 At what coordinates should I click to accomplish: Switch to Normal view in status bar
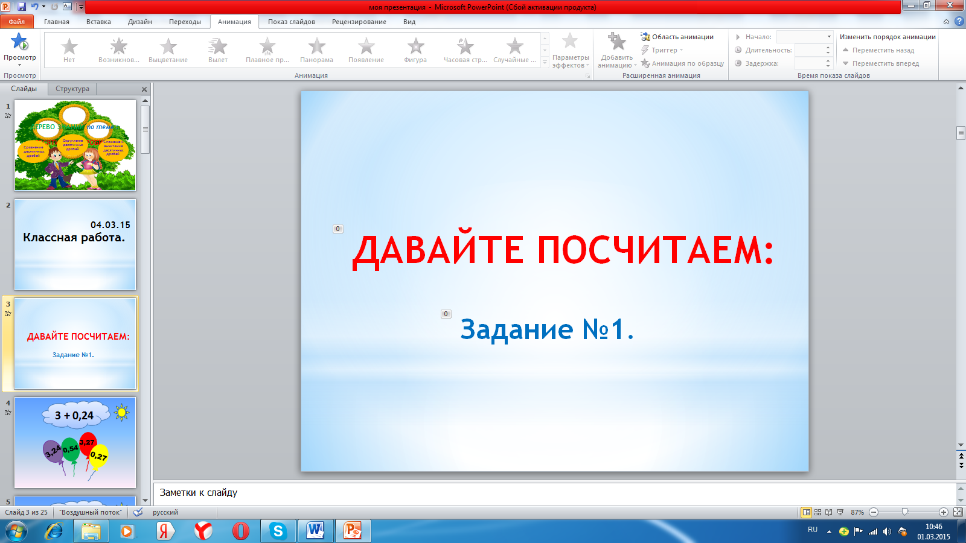coord(806,512)
